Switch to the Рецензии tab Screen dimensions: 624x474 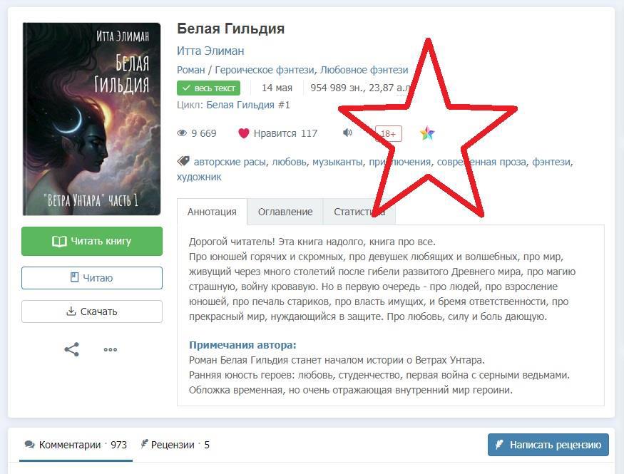[x=175, y=445]
